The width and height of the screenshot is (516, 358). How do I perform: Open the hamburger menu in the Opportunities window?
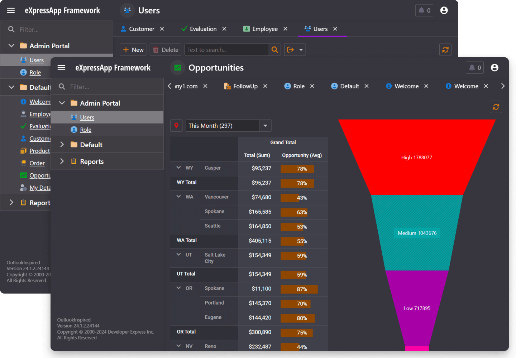[61, 67]
